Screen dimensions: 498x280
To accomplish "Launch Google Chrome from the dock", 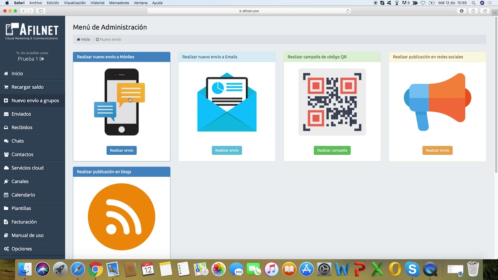I will click(95, 269).
